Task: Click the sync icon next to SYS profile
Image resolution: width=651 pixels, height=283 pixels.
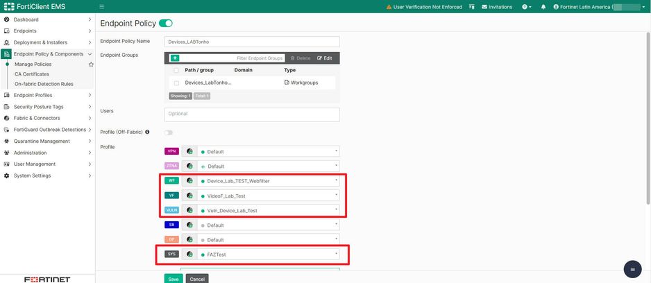Action: [189, 254]
